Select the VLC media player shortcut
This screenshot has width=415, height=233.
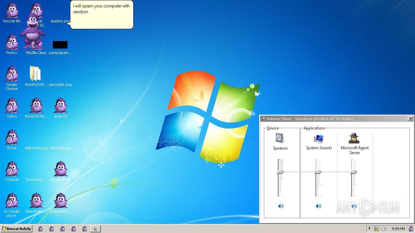(x=12, y=205)
